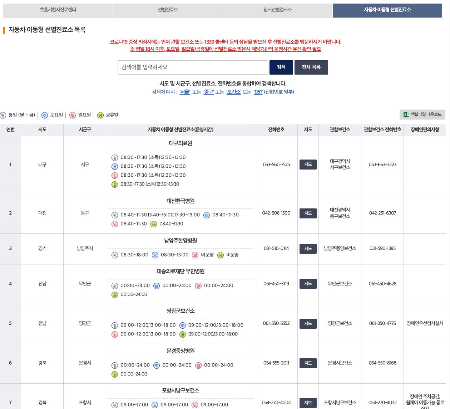Click the 공휴일 legend icon
The height and width of the screenshot is (409, 450).
coord(100,115)
